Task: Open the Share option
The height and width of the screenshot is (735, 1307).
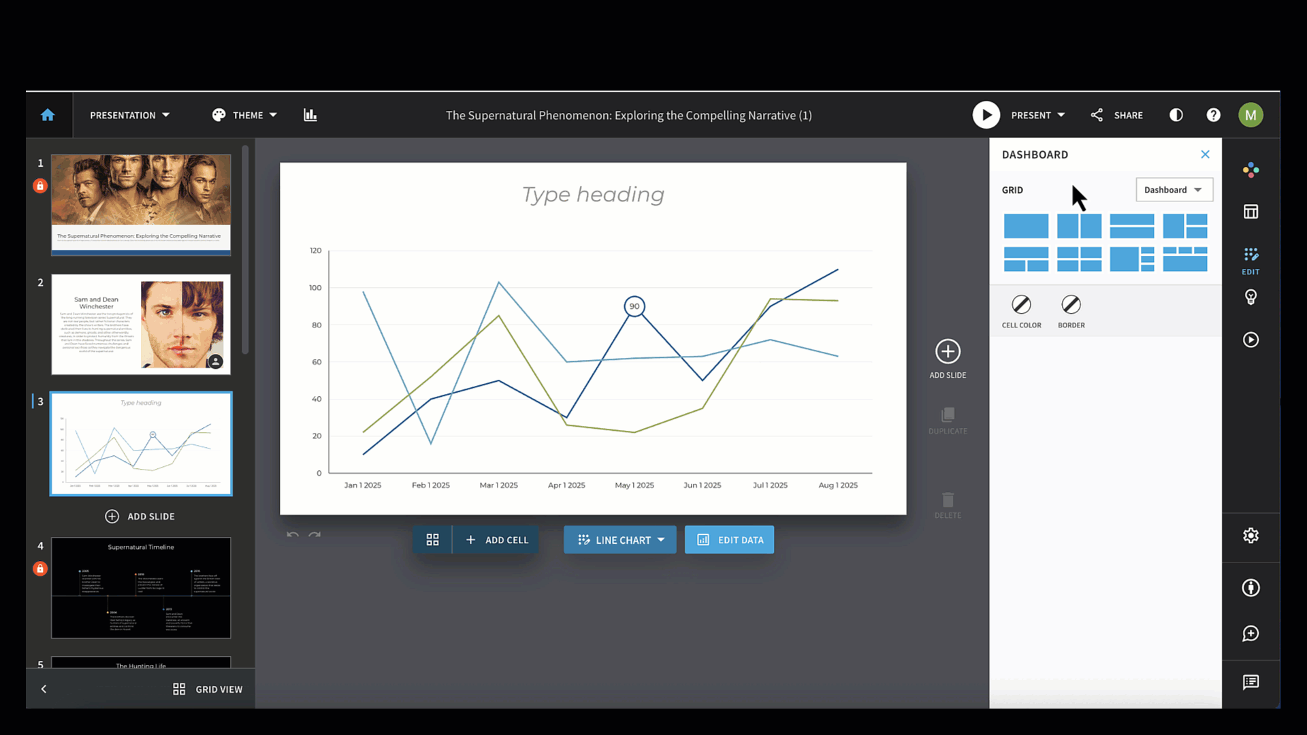Action: click(x=1116, y=115)
